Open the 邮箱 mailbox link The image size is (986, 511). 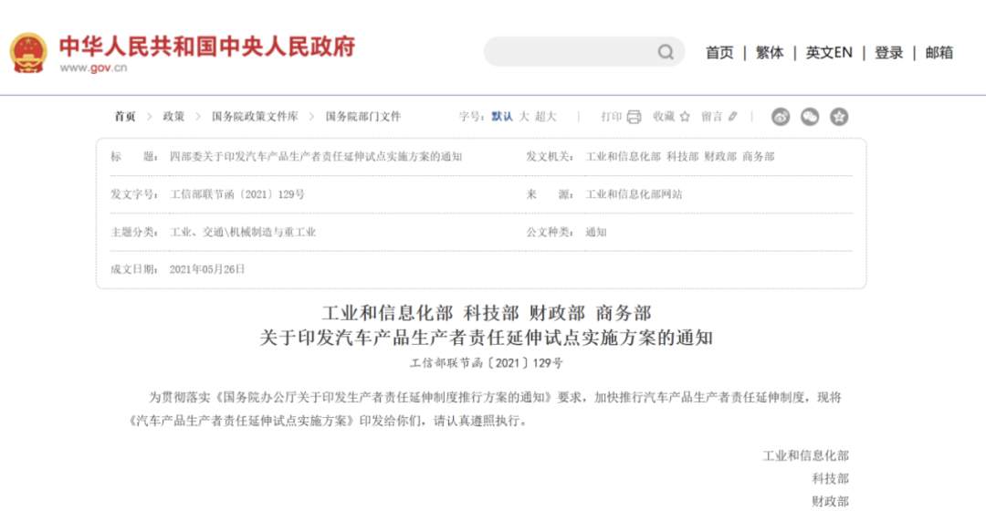pos(939,53)
